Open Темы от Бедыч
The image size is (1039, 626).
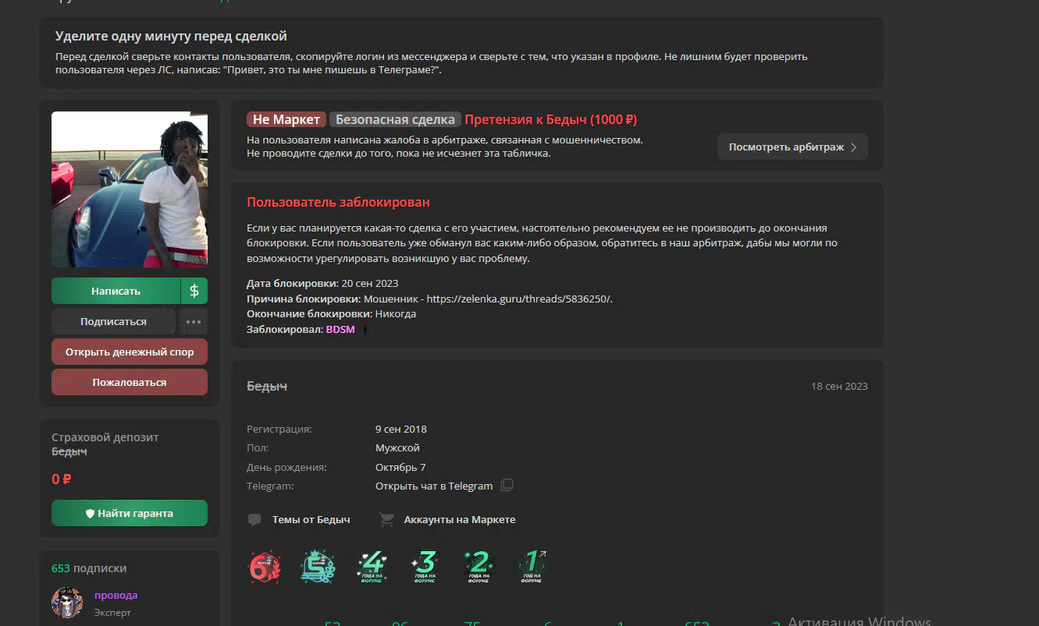[311, 519]
